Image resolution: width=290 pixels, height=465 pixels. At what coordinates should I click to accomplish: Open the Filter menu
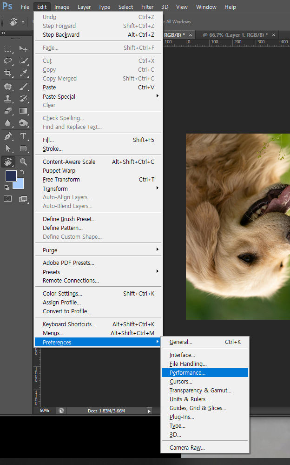point(147,7)
